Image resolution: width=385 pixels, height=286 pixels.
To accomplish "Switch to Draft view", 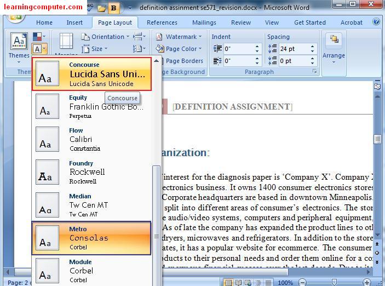I will coord(268,283).
